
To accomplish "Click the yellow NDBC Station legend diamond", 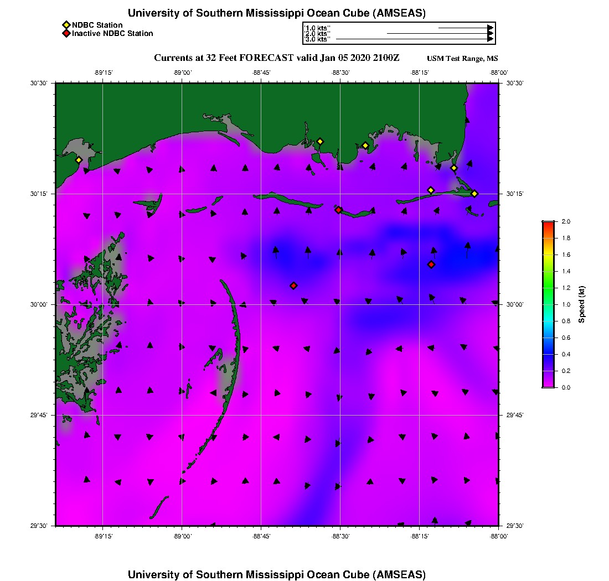I will click(x=66, y=25).
